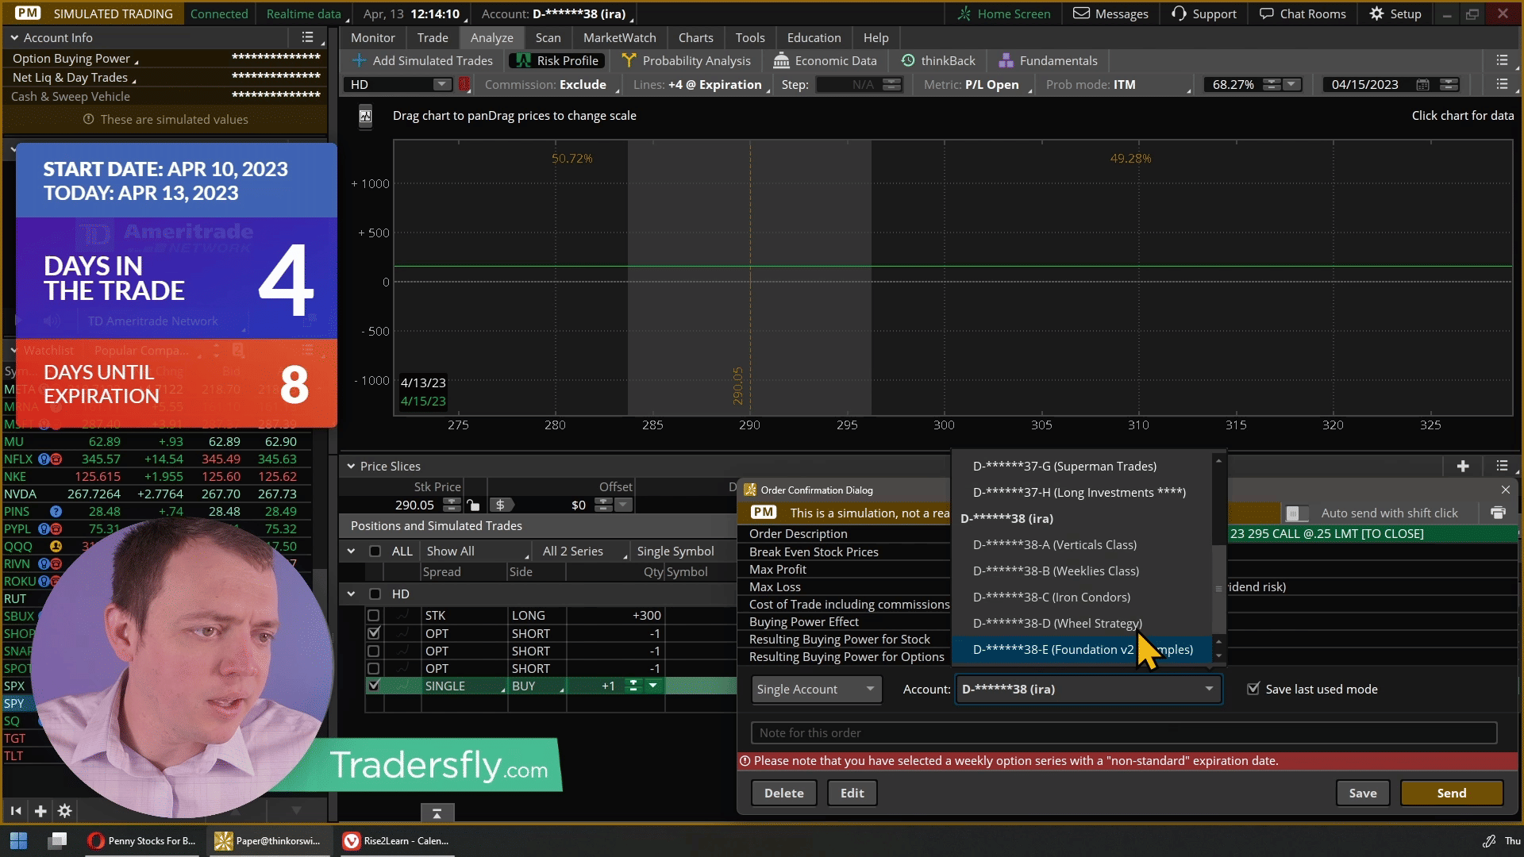1524x857 pixels.
Task: Click the Note for this order field
Action: pos(1124,732)
